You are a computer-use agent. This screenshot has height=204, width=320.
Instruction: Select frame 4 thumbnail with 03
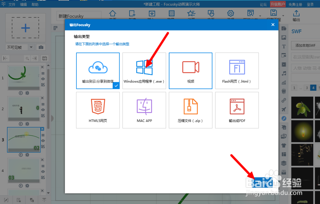[24, 170]
